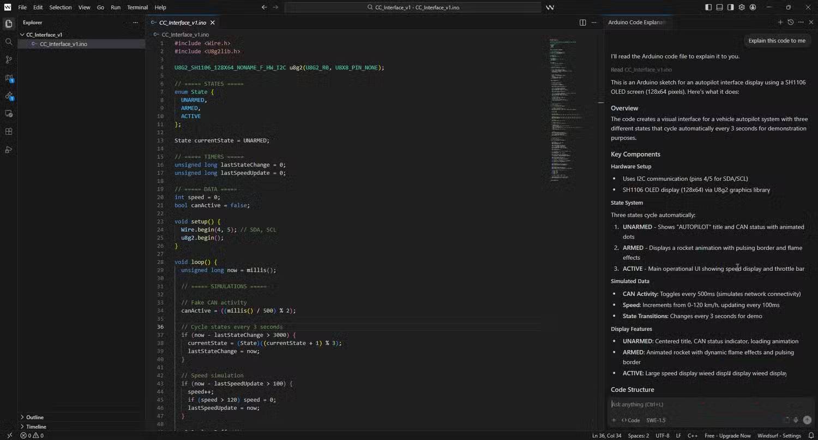Open the Codemaps view with badge
This screenshot has height=440, width=818.
(8, 78)
